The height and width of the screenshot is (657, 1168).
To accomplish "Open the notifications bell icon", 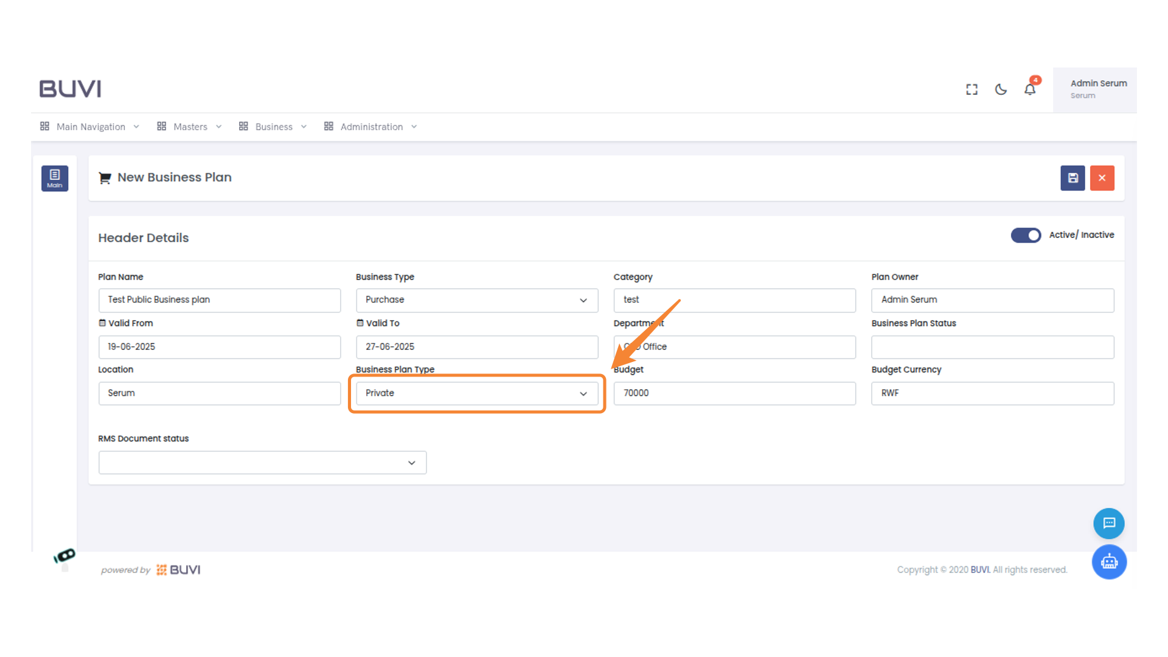I will tap(1029, 89).
